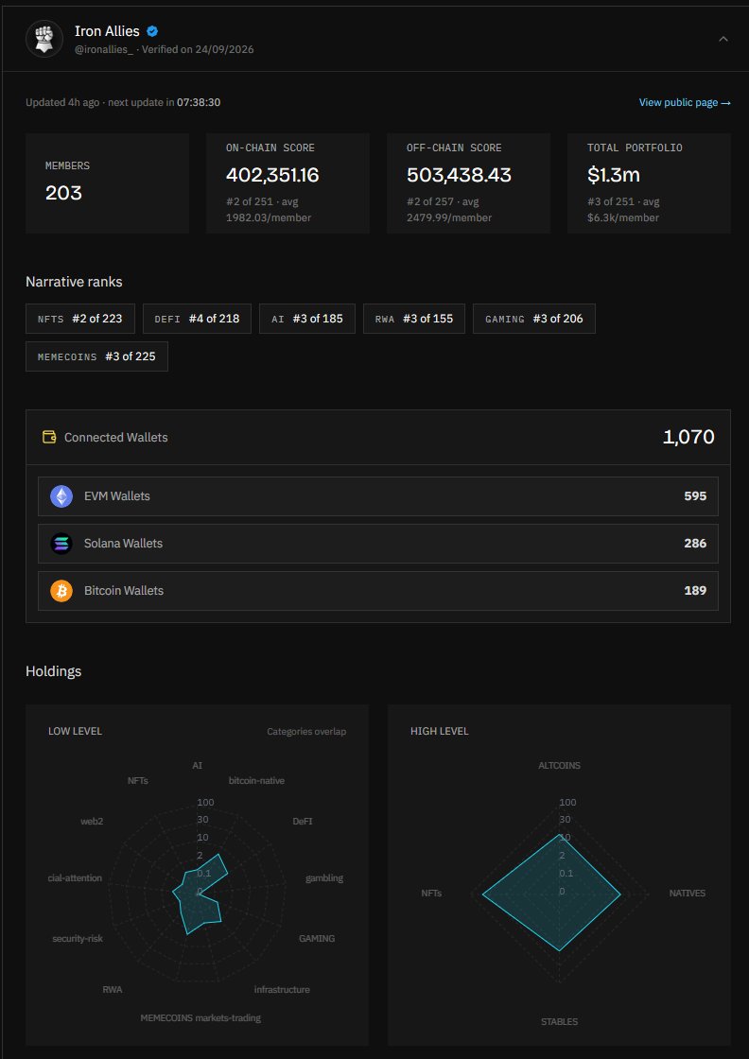The image size is (749, 1059).
Task: Click the @ironallies_ handle text
Action: [x=105, y=50]
